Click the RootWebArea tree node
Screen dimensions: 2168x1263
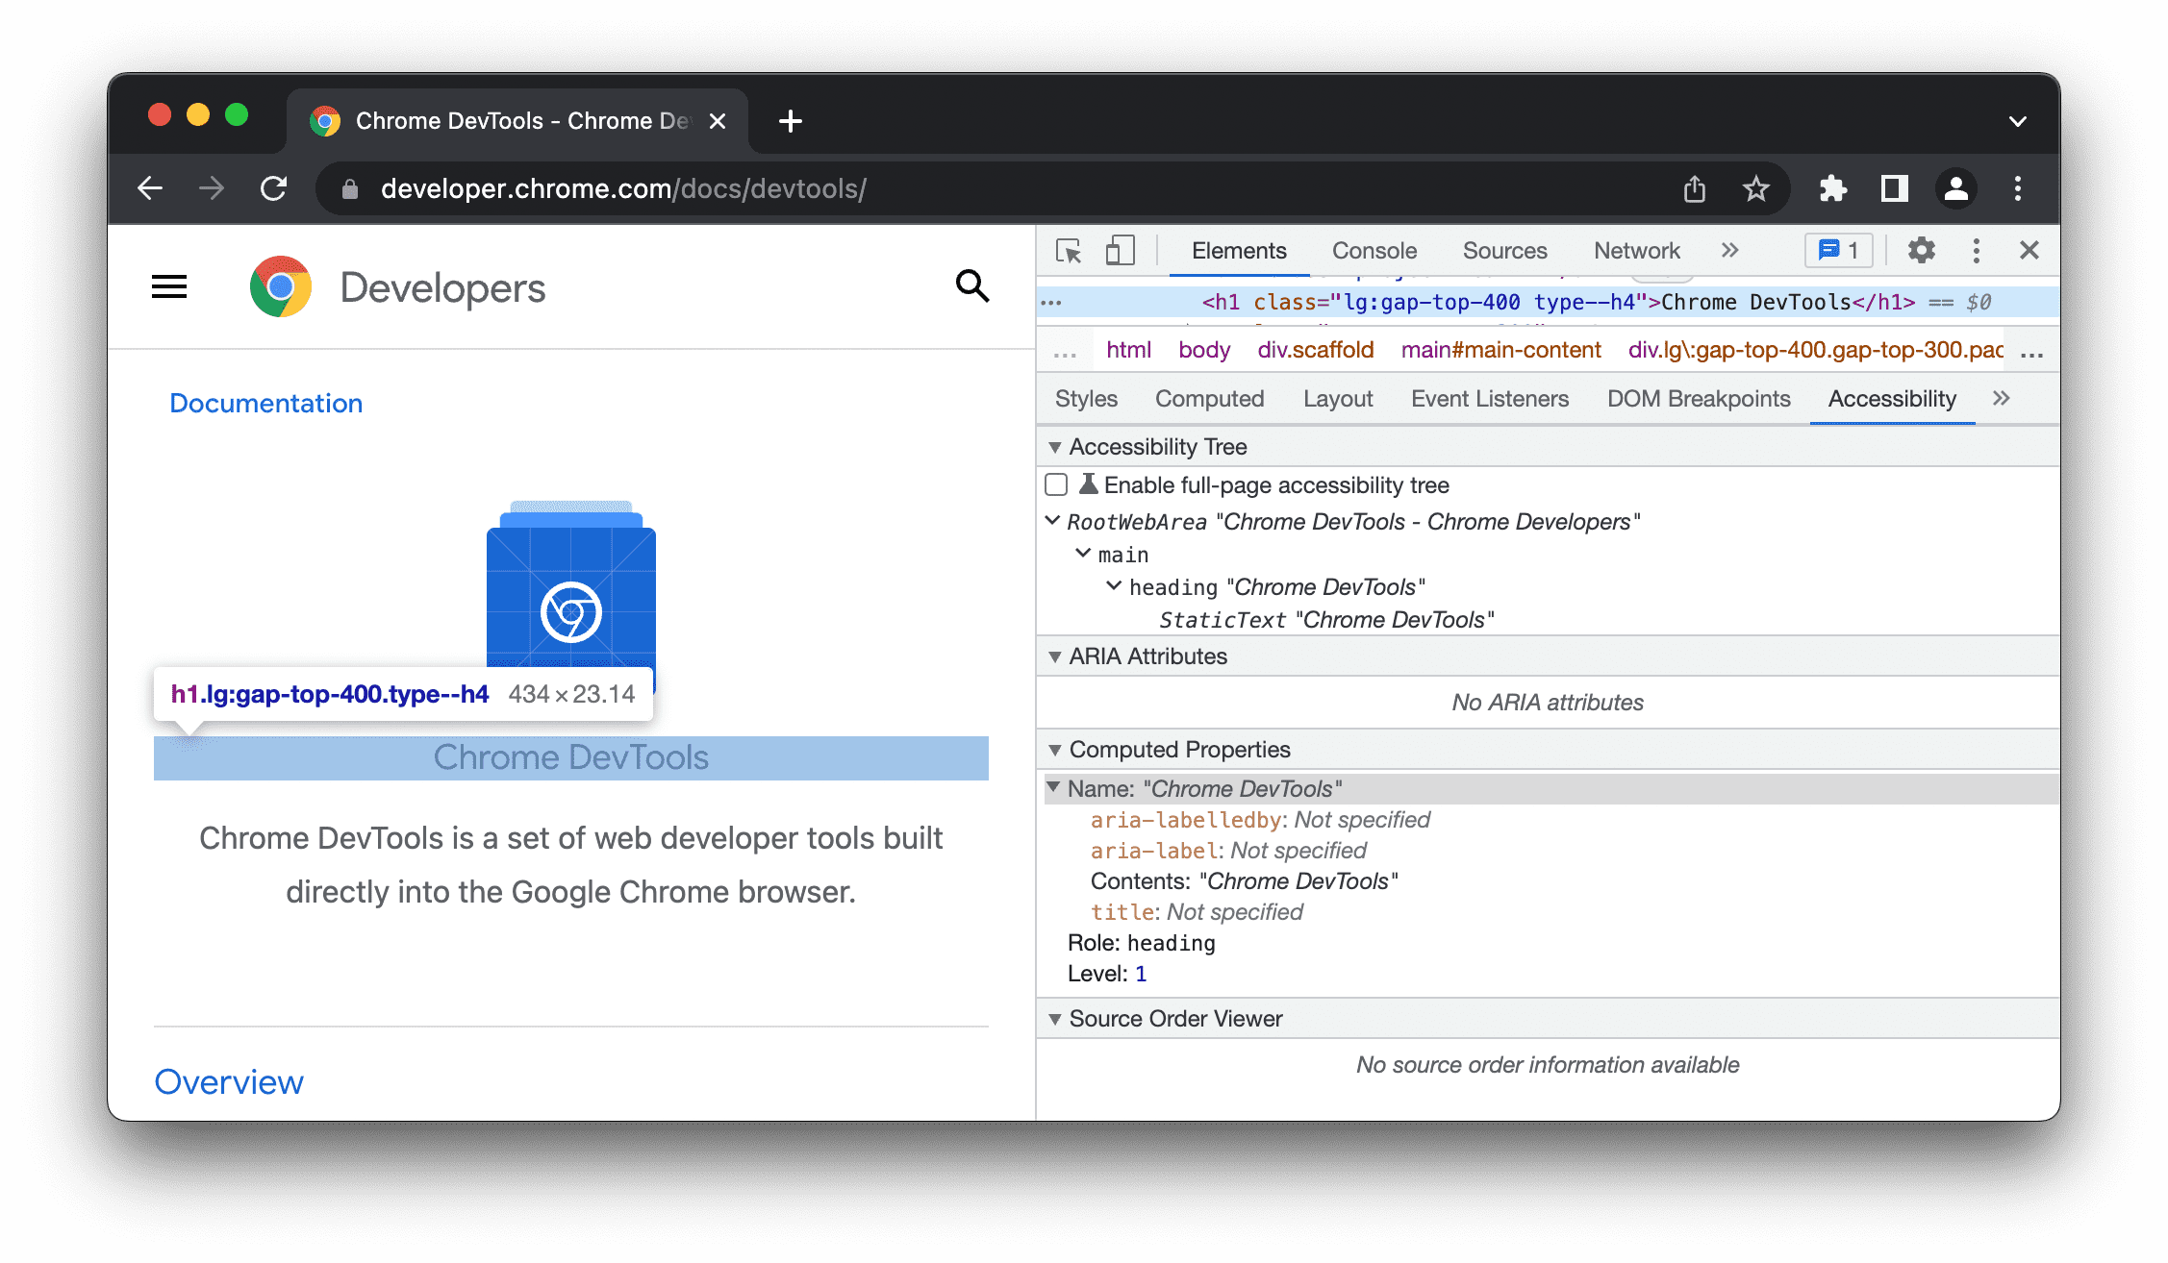pyautogui.click(x=1347, y=520)
